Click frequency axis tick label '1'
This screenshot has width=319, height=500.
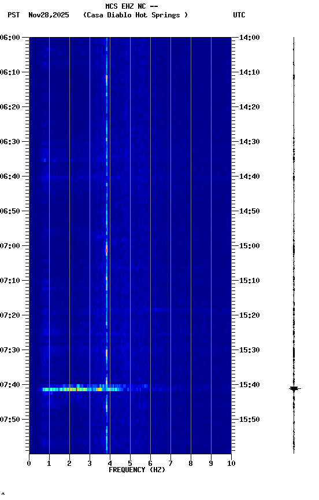click(x=49, y=464)
